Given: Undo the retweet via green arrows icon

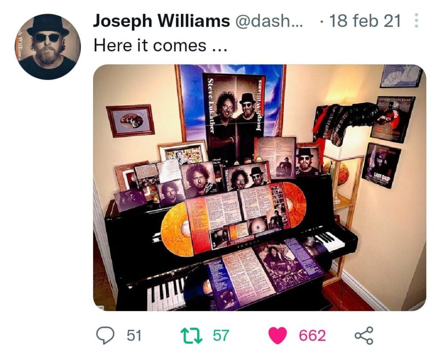Looking at the screenshot, I should (x=191, y=335).
